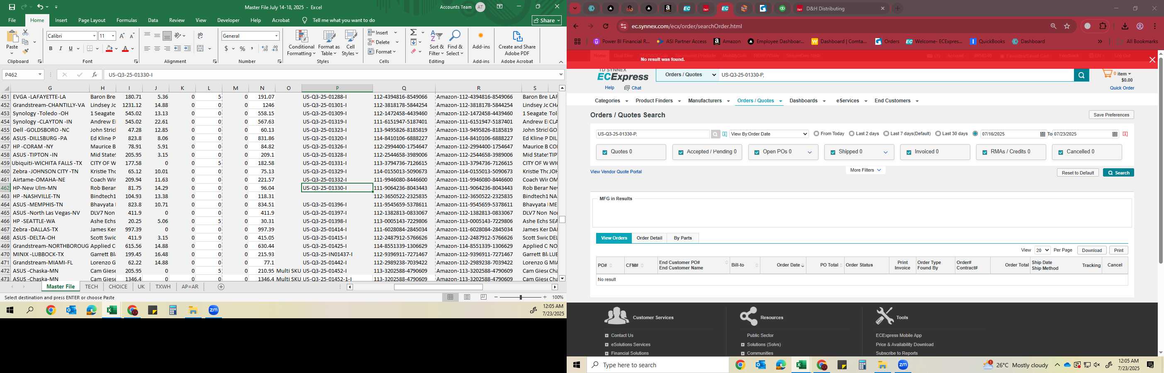Open the 20 Per Page dropdown
Screen dimensions: 1164x373
point(1042,250)
